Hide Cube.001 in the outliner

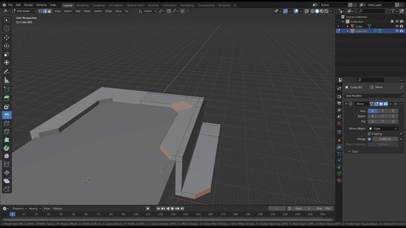coord(397,31)
